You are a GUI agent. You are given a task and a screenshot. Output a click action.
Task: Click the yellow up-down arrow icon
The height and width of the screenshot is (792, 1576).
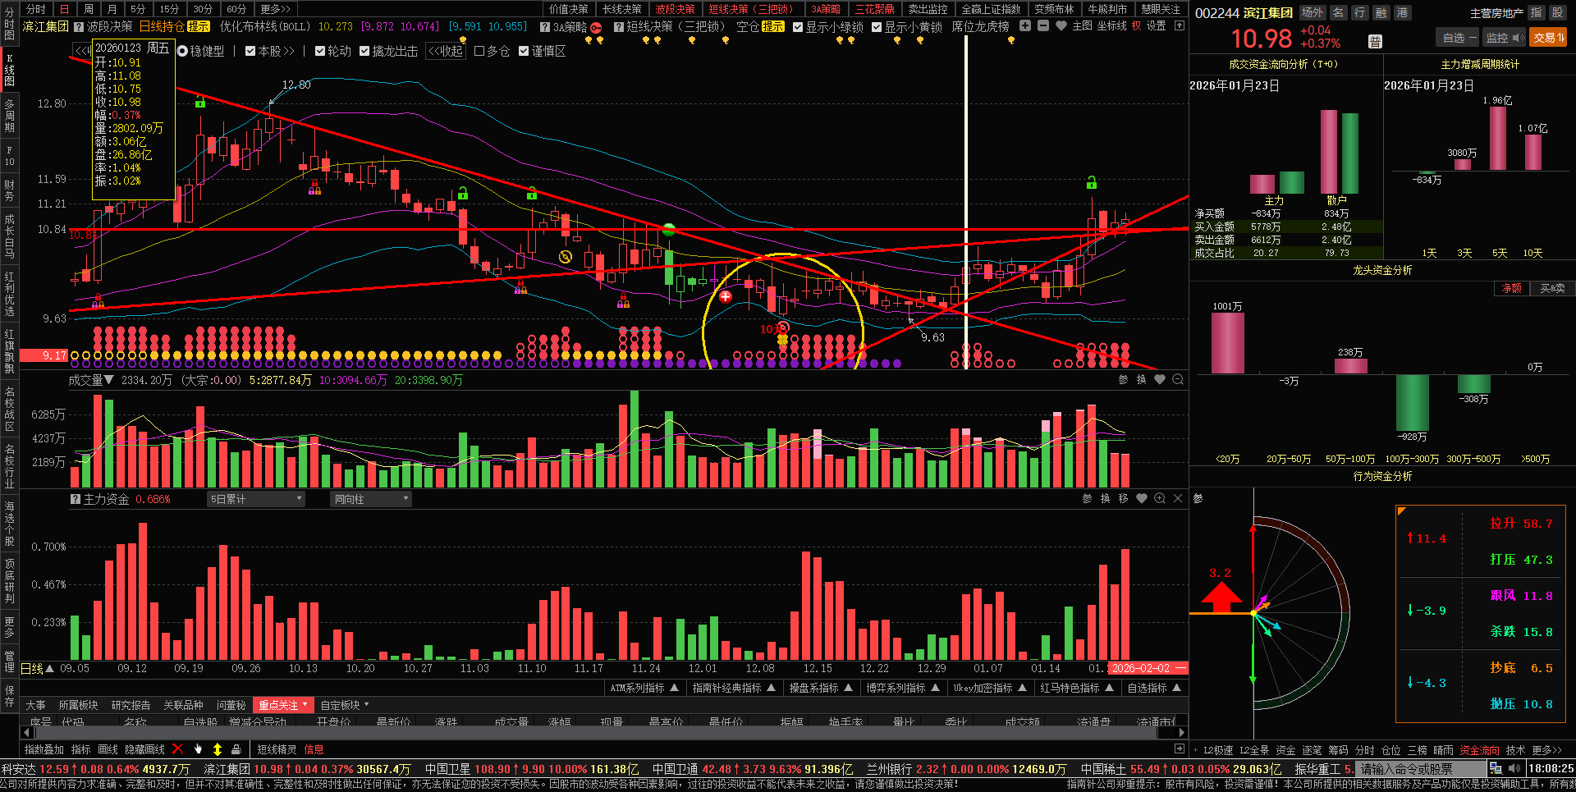pyautogui.click(x=218, y=749)
